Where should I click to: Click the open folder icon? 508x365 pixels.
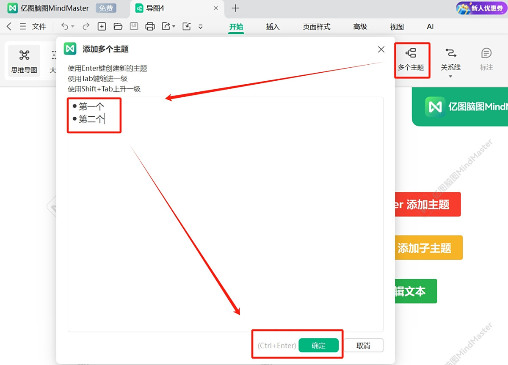coord(118,27)
